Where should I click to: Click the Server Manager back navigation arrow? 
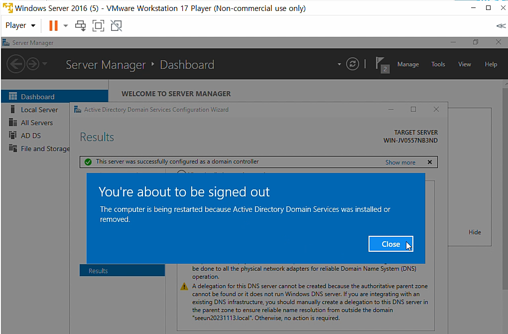tap(15, 64)
